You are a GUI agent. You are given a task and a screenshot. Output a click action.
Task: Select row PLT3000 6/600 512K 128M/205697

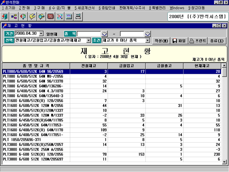pos(112,159)
